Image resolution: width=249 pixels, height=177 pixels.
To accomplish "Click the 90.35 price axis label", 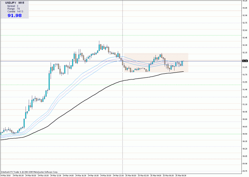I will (x=245, y=142).
